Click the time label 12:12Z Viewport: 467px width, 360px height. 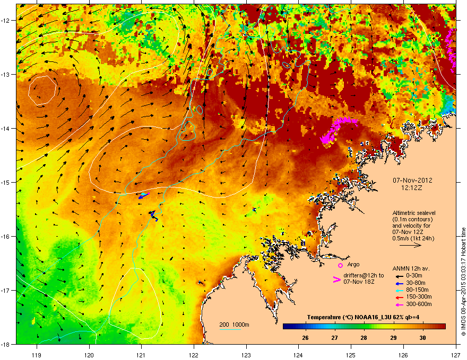(x=412, y=188)
